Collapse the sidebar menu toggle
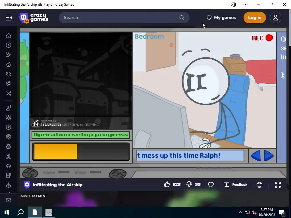Screen dimensions: 291x218 [x=9, y=18]
